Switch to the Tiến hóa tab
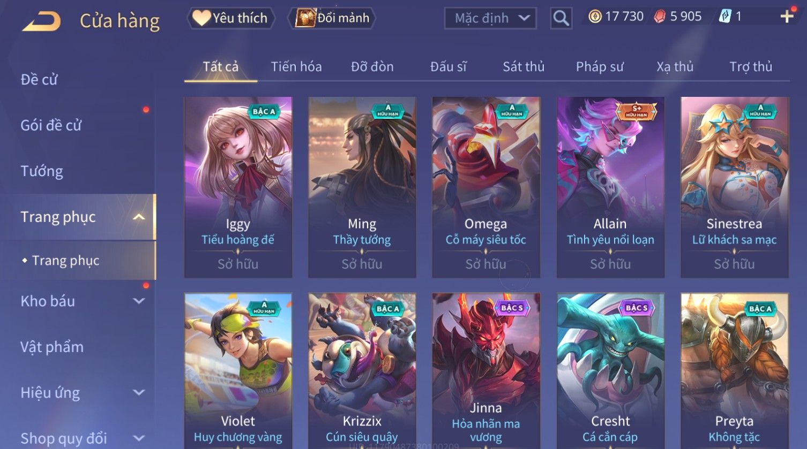This screenshot has height=449, width=807. point(296,67)
